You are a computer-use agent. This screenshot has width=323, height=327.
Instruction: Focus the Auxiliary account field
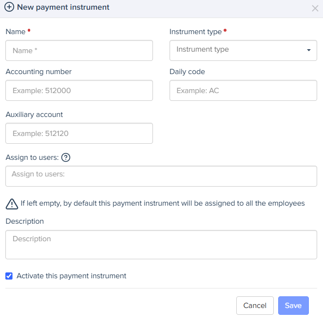(x=79, y=133)
